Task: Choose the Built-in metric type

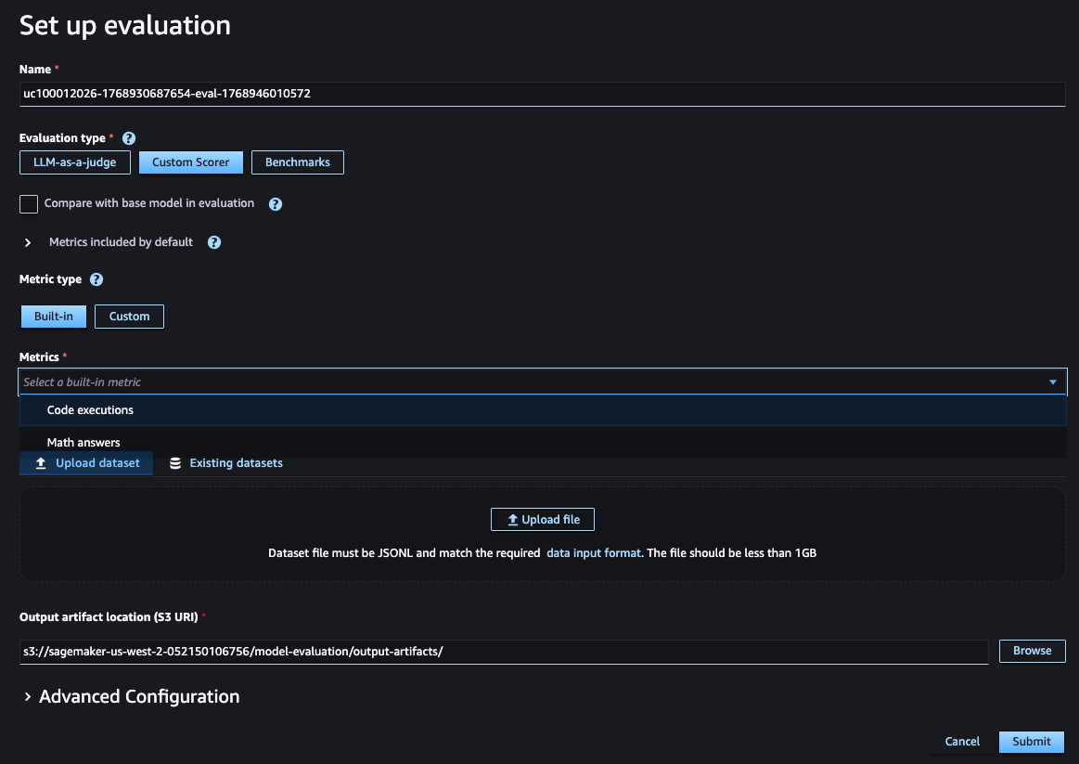Action: pos(54,317)
